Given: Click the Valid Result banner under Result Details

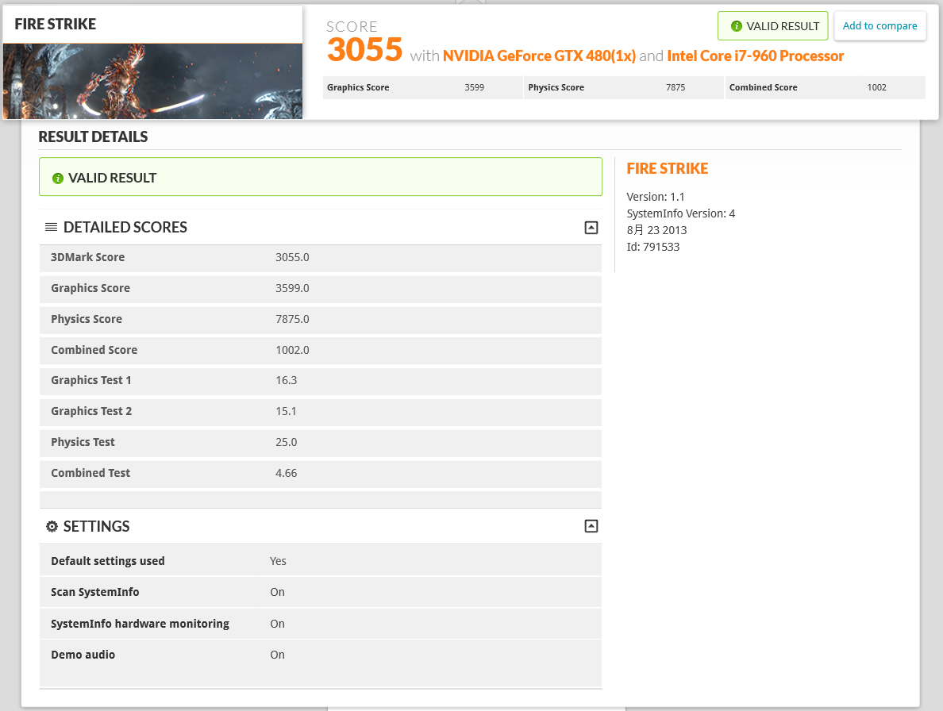Looking at the screenshot, I should [321, 177].
